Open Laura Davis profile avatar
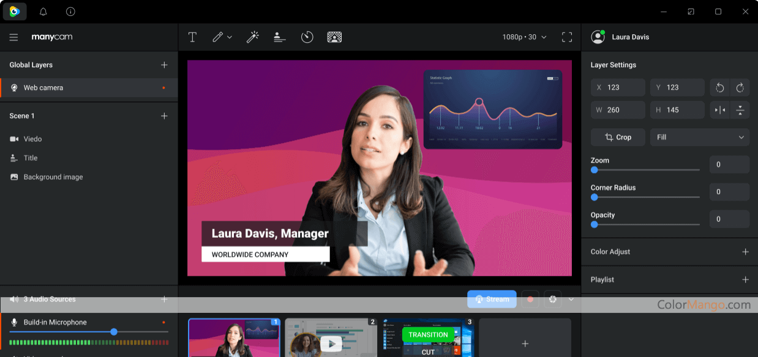 [x=598, y=37]
